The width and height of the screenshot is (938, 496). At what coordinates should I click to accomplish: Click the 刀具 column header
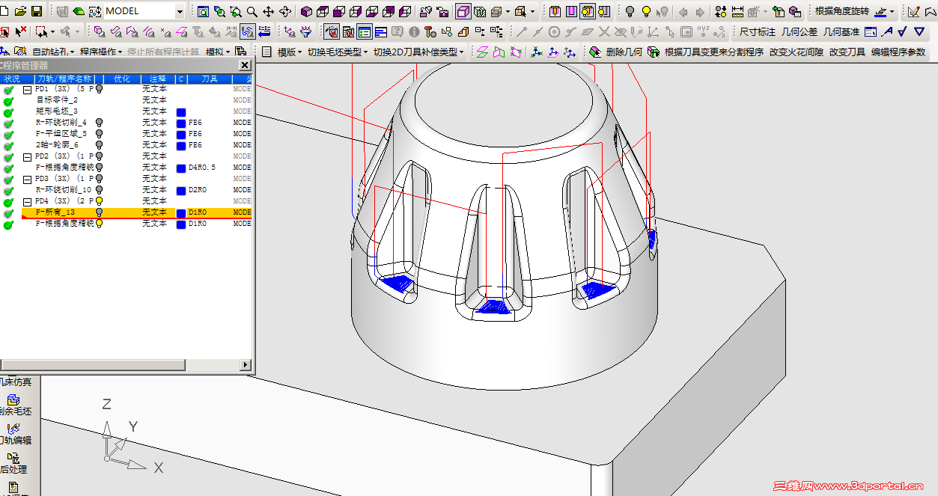[210, 79]
